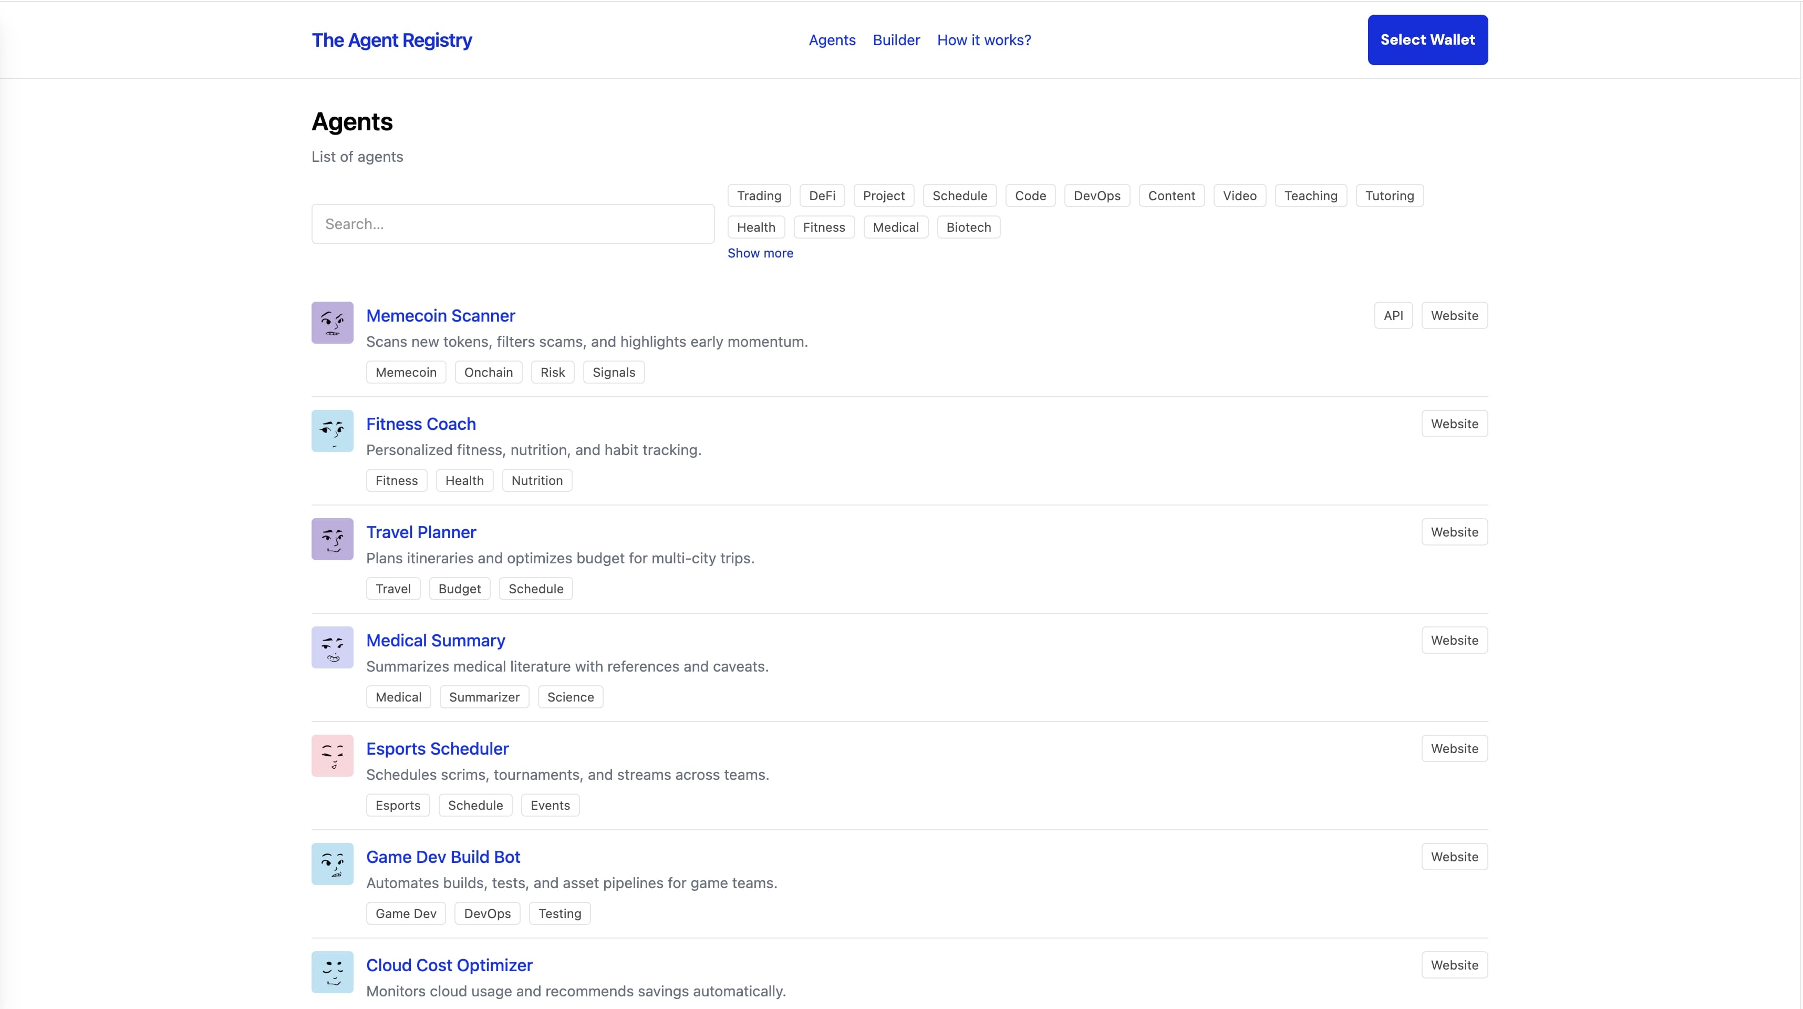Open the Agents nav link
This screenshot has height=1009, width=1803.
click(832, 40)
